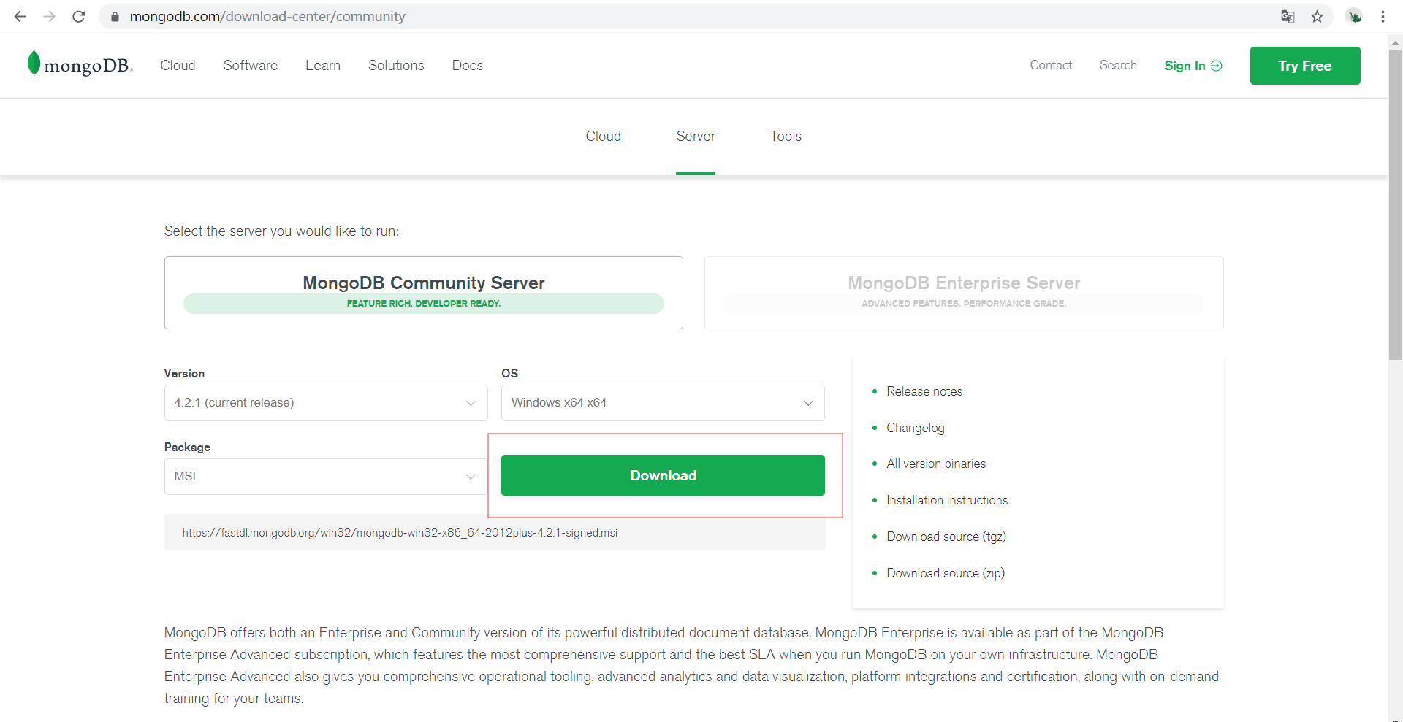
Task: Click Download source (tgz) link
Action: [x=946, y=537]
